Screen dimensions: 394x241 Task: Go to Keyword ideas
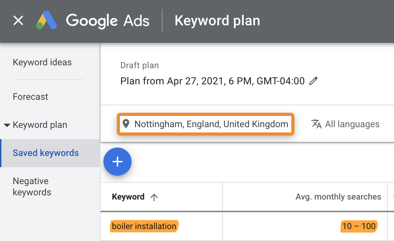[42, 63]
